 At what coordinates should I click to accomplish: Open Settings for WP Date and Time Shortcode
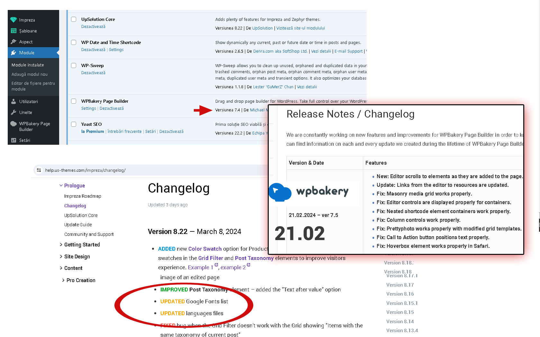click(x=116, y=50)
